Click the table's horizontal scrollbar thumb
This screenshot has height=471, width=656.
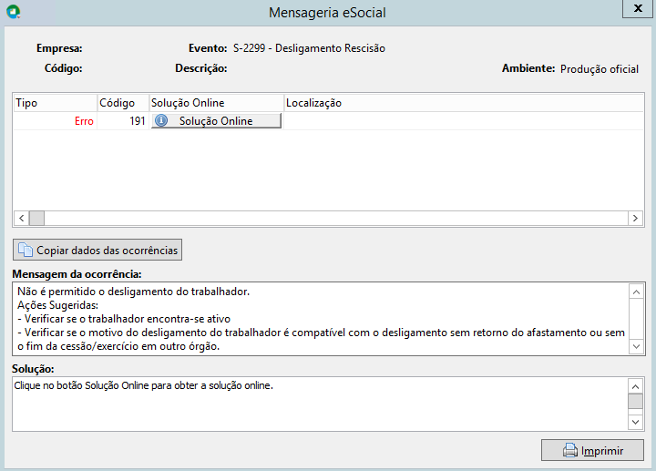click(36, 218)
